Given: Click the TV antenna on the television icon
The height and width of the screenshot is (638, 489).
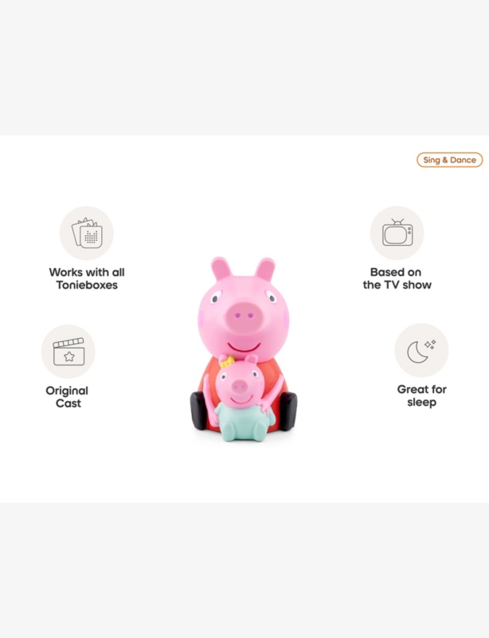Looking at the screenshot, I should pyautogui.click(x=397, y=222).
